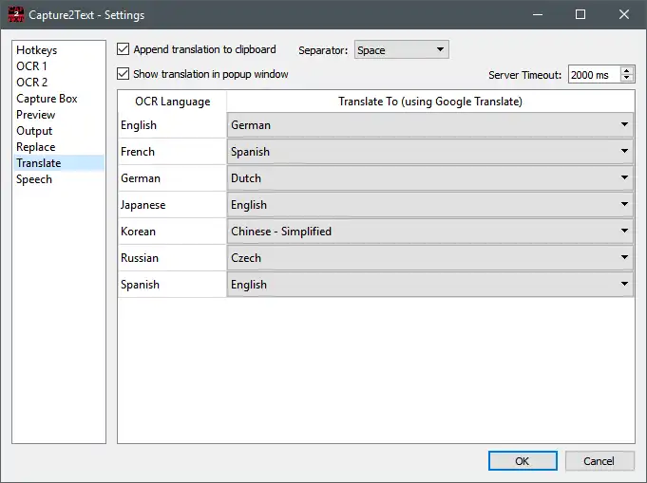Increase Server Timeout with the up arrow
Screen dimensions: 647x483
[627, 70]
